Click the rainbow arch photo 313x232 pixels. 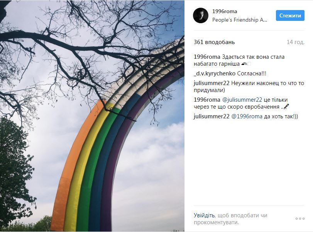pos(92,116)
